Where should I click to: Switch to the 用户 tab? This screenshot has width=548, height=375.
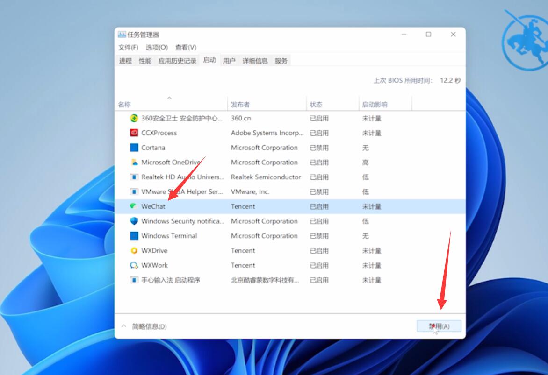229,60
